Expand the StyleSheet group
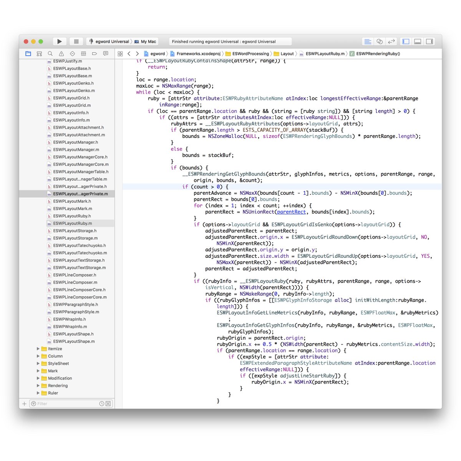 point(38,363)
